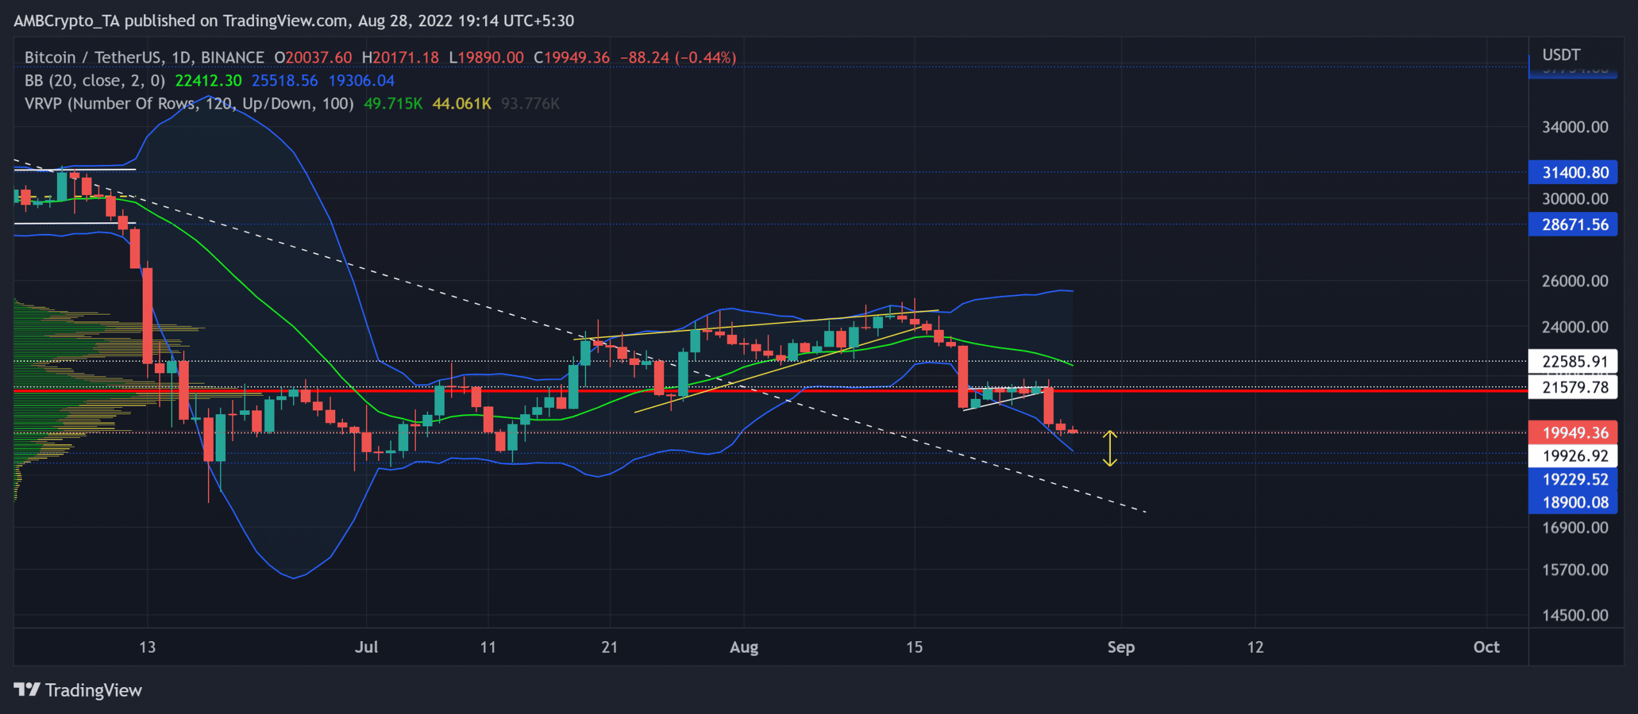Click the Oct date label on time axis
This screenshot has width=1638, height=714.
point(1486,647)
